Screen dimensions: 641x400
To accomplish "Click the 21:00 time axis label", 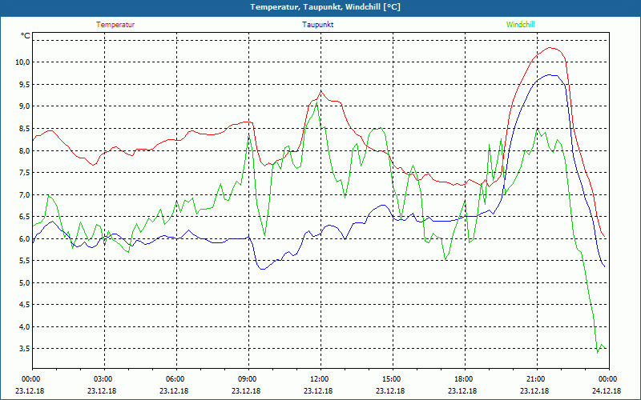I will click(x=535, y=379).
